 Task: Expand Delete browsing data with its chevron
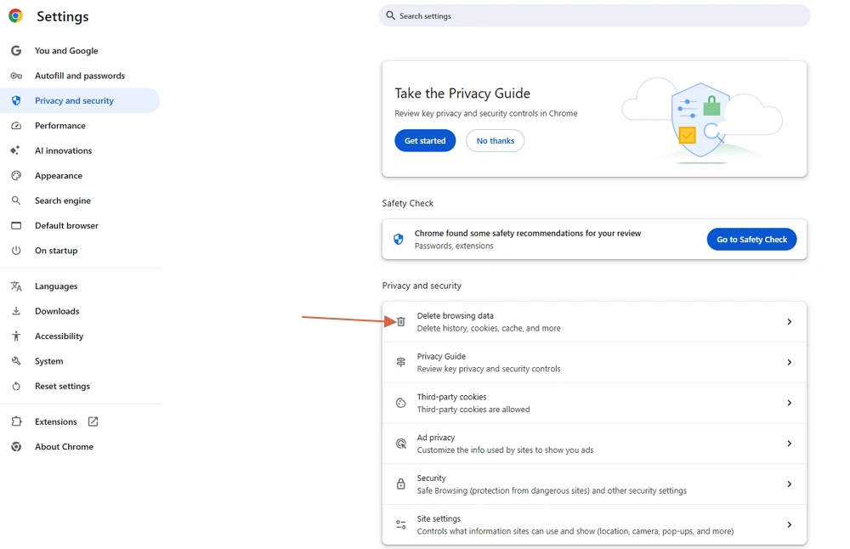[x=790, y=321]
